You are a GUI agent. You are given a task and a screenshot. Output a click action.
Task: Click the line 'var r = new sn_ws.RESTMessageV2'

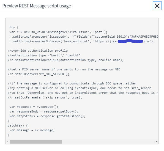tap(58, 32)
